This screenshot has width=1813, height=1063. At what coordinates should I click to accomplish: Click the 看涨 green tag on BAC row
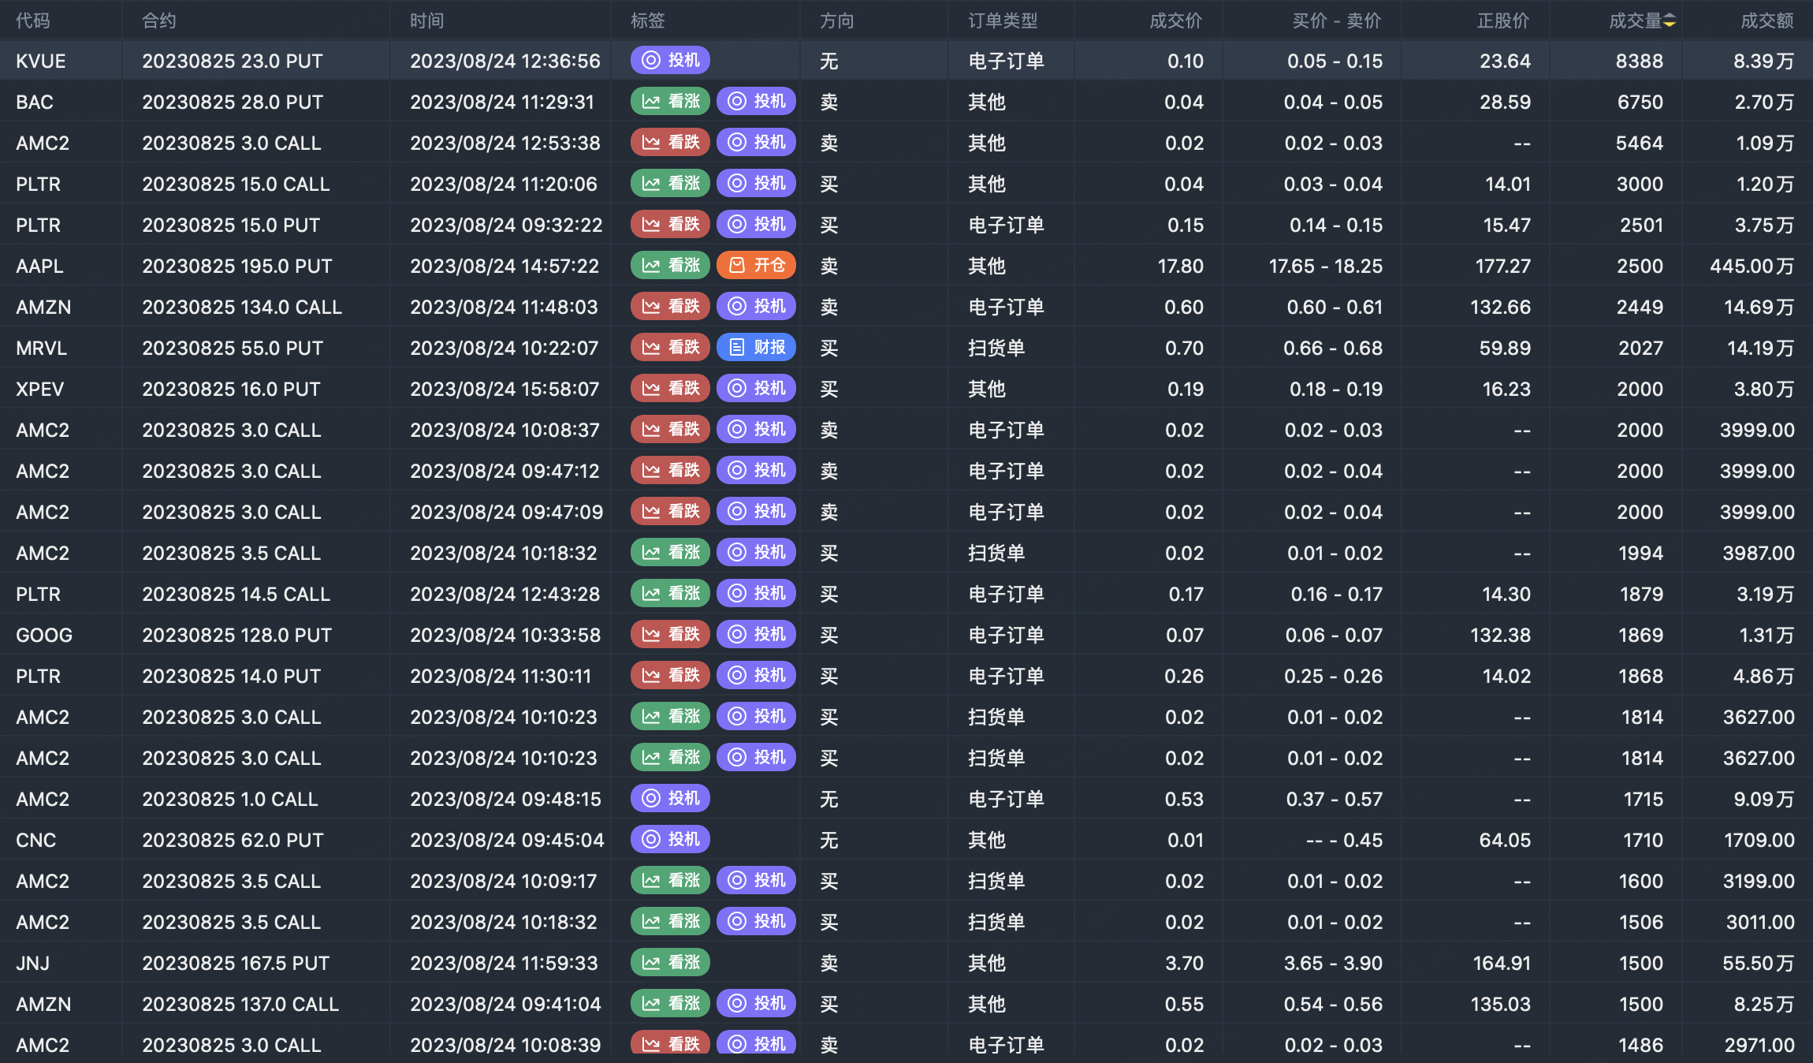[670, 102]
